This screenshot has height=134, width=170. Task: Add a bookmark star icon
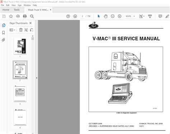11,16
